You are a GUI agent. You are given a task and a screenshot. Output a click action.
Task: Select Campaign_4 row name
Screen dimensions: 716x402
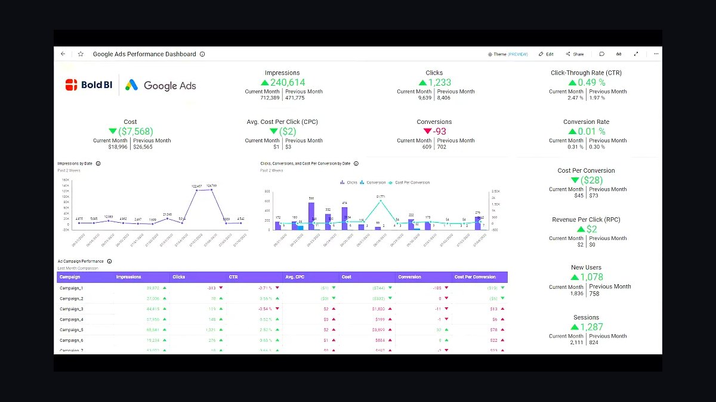pyautogui.click(x=72, y=319)
